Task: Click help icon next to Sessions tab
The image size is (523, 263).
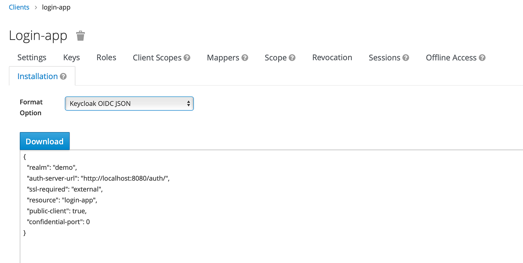Action: [x=406, y=58]
